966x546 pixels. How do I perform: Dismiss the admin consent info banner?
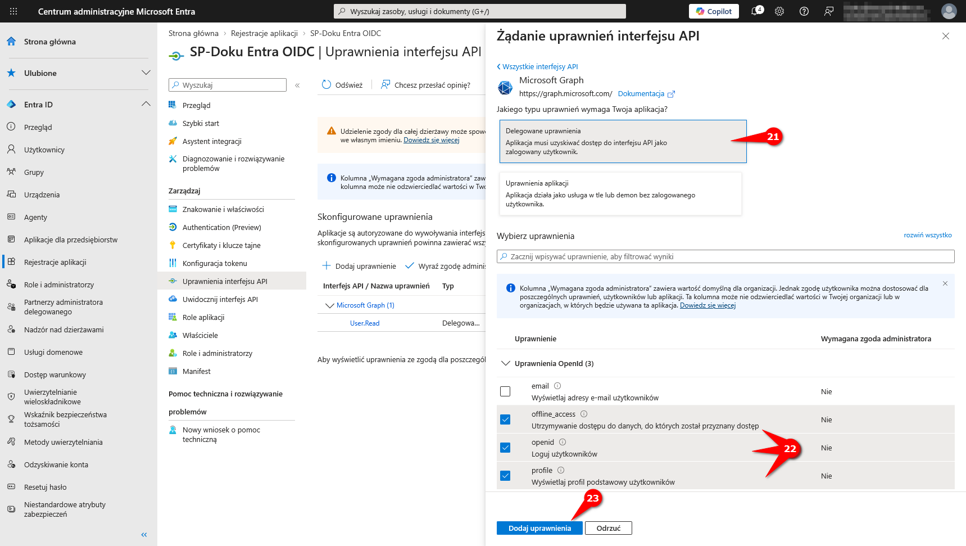[945, 283]
